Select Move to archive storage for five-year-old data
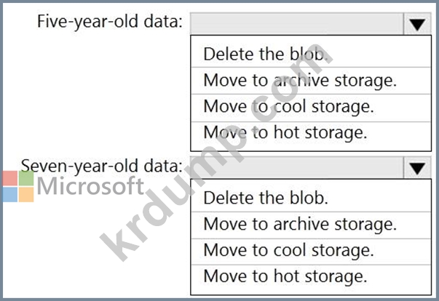The image size is (439, 301). point(300,80)
